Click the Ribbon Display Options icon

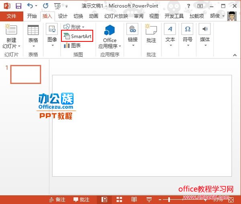pos(200,6)
